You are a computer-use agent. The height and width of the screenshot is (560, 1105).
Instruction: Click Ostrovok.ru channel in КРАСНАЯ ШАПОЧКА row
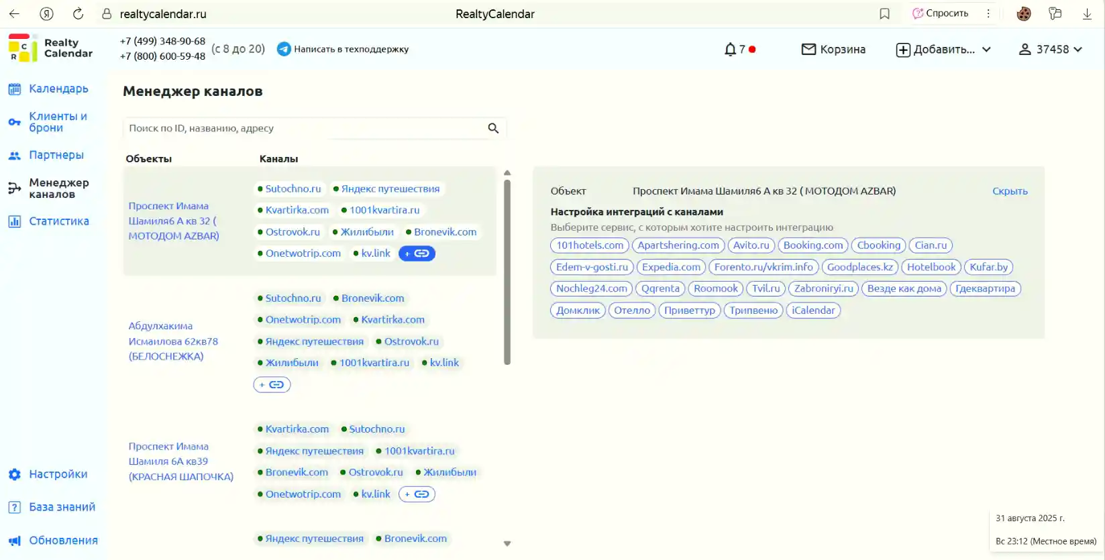point(372,472)
